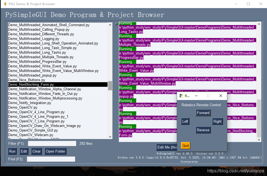The height and width of the screenshot is (176, 267).
Task: Focus the Find (F2) input field
Action: (51, 159)
